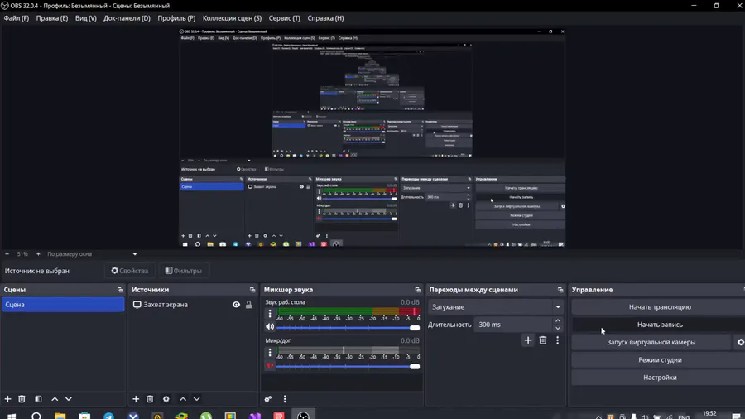745x419 pixels.
Task: Move scene down arrow in Сцены panel
Action: (x=69, y=399)
